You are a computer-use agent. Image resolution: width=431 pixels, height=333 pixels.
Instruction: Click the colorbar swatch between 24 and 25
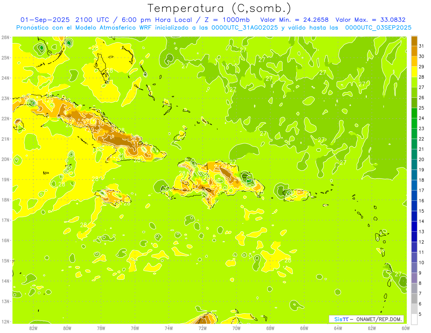click(414, 113)
